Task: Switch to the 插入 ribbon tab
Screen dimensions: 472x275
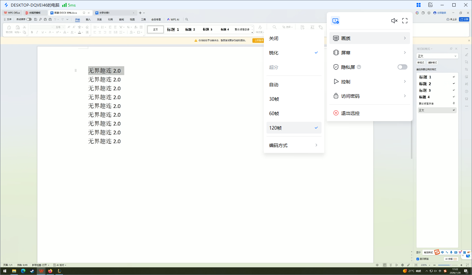Action: click(88, 19)
